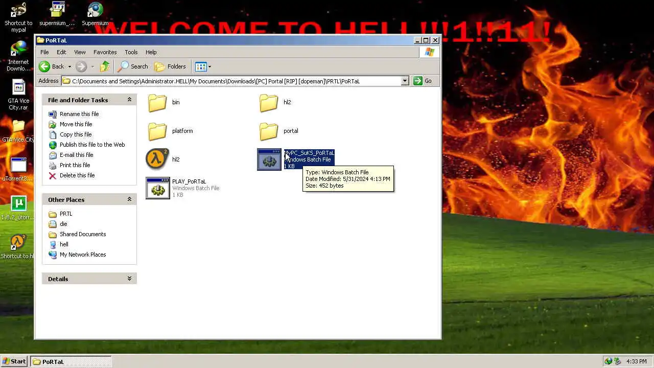Select the green 1.8.2_utorrent desktop icon
This screenshot has height=368, width=654.
point(18,209)
